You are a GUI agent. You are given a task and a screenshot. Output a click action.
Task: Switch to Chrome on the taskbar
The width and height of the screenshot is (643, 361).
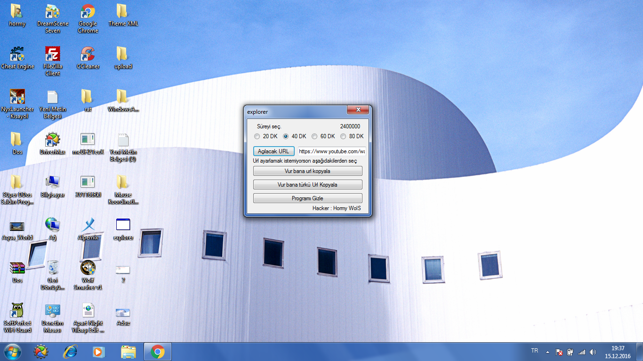click(157, 352)
